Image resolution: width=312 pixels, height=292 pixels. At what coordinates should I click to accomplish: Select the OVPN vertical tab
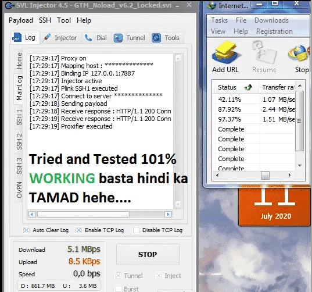tap(19, 190)
